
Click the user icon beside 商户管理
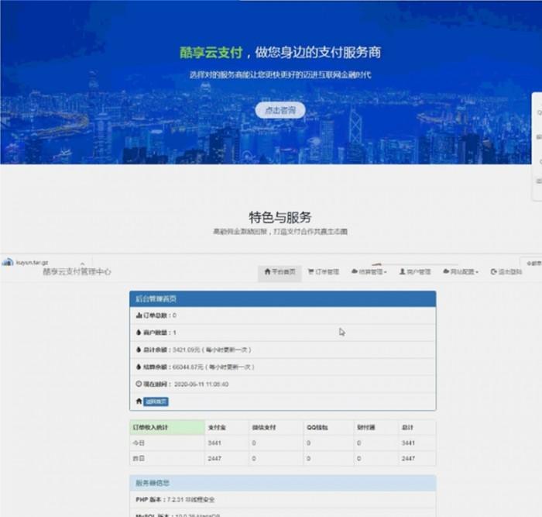pyautogui.click(x=402, y=272)
